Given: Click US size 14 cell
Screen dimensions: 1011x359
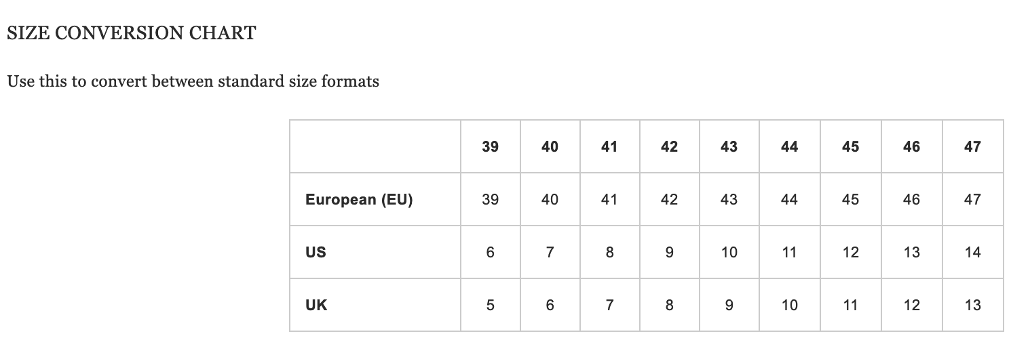Looking at the screenshot, I should click(x=973, y=252).
